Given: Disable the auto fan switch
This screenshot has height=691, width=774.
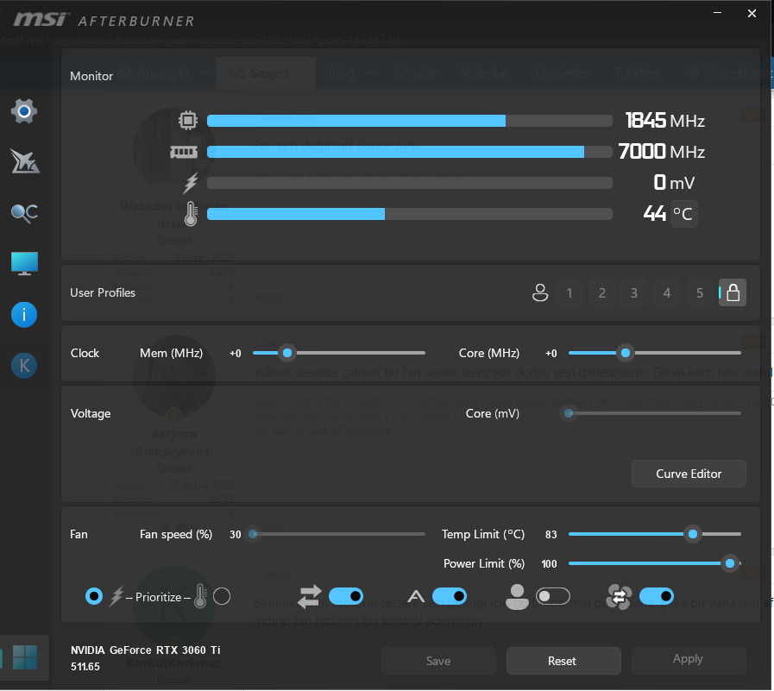Looking at the screenshot, I should click(x=450, y=596).
